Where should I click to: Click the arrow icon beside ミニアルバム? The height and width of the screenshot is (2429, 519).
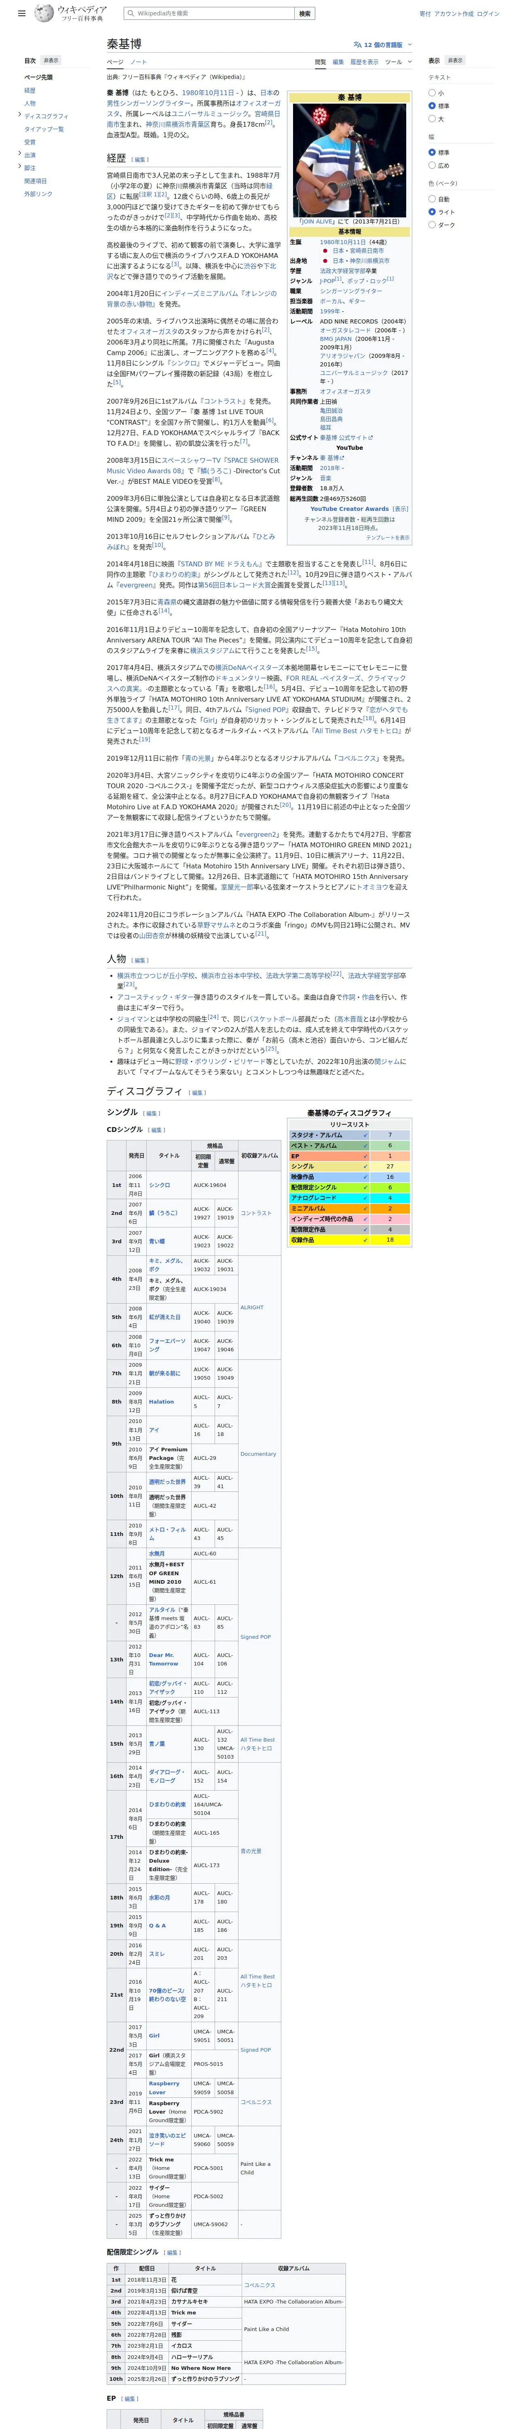click(x=365, y=1208)
